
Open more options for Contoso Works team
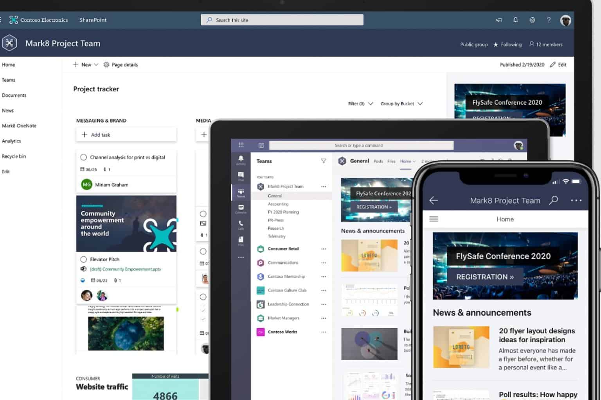(324, 332)
